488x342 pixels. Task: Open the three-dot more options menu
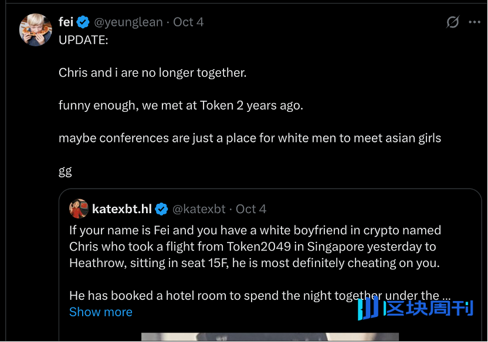(475, 22)
